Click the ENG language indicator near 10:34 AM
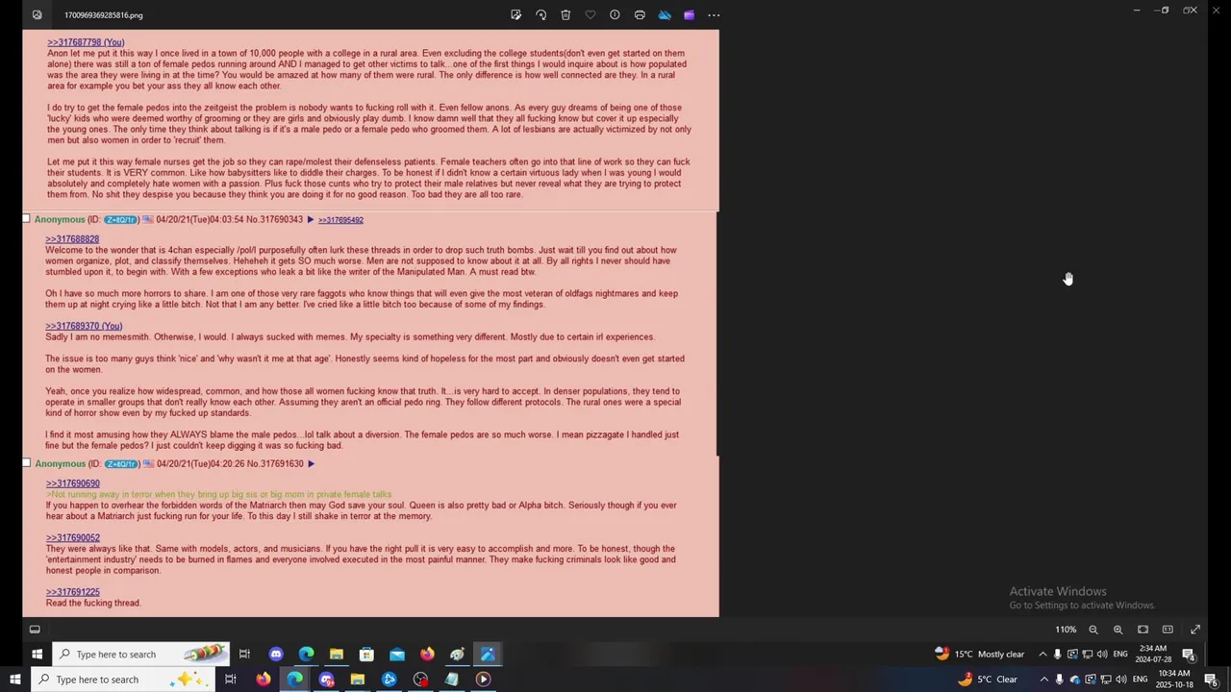1231x692 pixels. pos(1140,680)
